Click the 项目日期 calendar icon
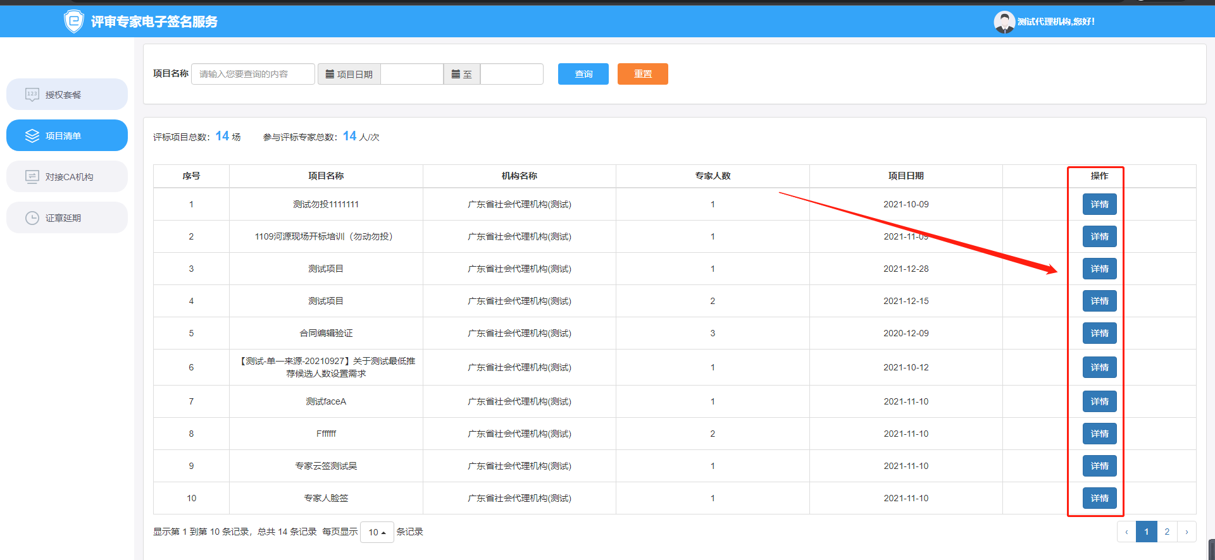The image size is (1215, 560). (330, 74)
